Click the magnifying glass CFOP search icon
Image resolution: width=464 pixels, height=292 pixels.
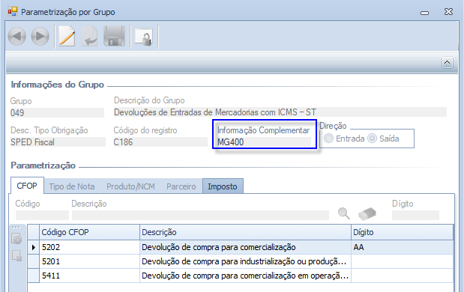coord(344,213)
